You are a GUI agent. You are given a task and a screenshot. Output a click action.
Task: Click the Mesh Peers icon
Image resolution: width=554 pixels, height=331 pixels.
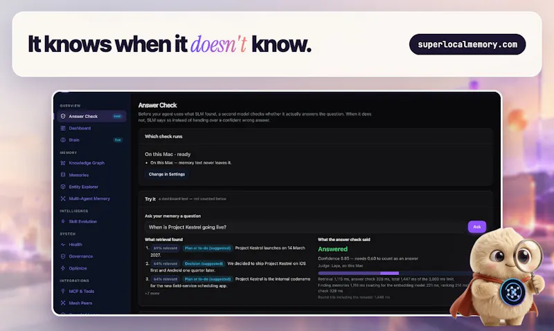pyautogui.click(x=63, y=303)
